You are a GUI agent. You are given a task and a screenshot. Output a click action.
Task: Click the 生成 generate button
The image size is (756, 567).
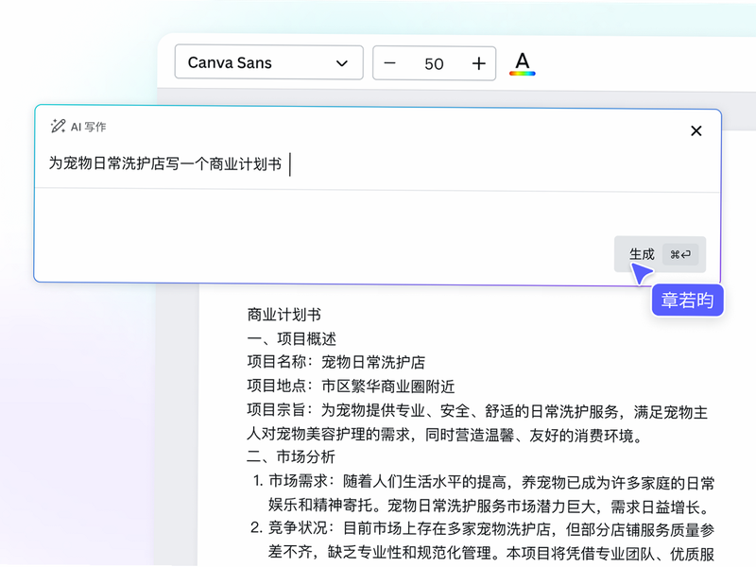pyautogui.click(x=660, y=254)
